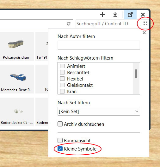Close the filter popup panel

144,33
